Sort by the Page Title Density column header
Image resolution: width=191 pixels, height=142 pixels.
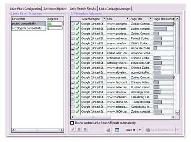pos(164,19)
